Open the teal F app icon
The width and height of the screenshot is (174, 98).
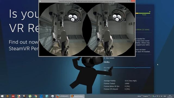(x=47, y=96)
